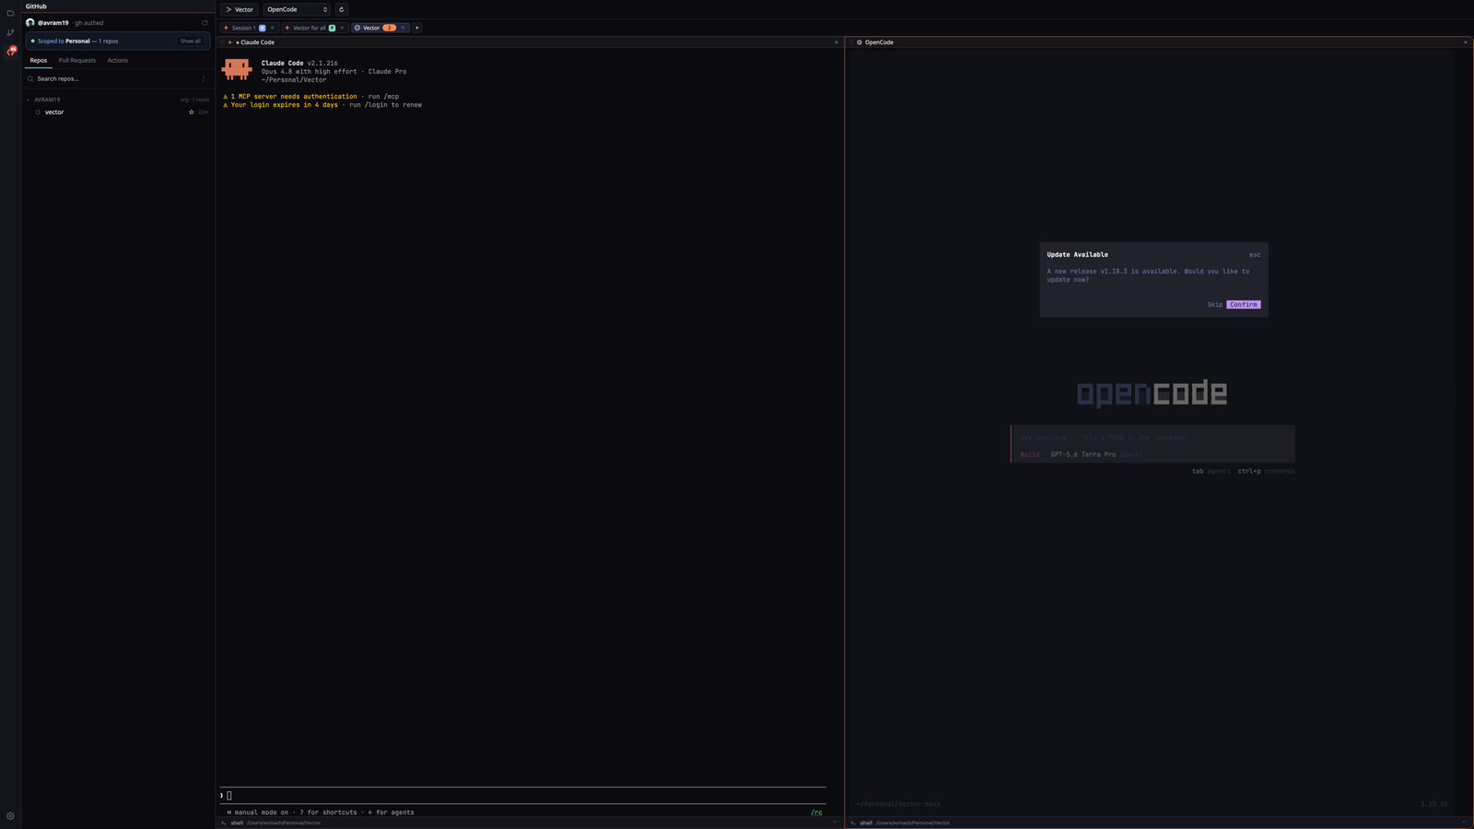Open the OpenCode agent dropdown
The width and height of the screenshot is (1474, 829).
297,9
